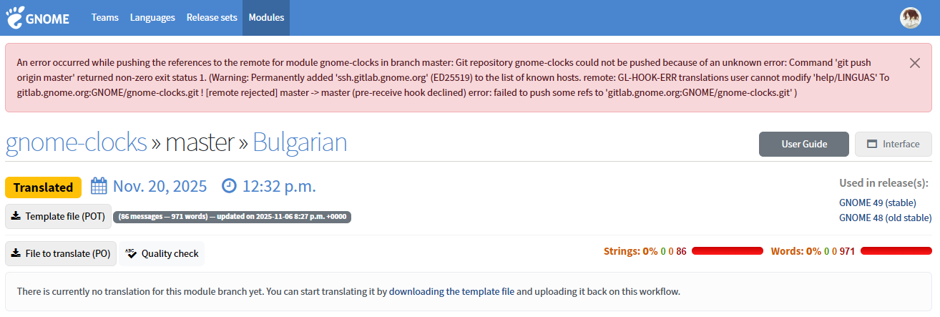Click the red Words progress bar
Screen dimensions: 940x317
click(896, 251)
